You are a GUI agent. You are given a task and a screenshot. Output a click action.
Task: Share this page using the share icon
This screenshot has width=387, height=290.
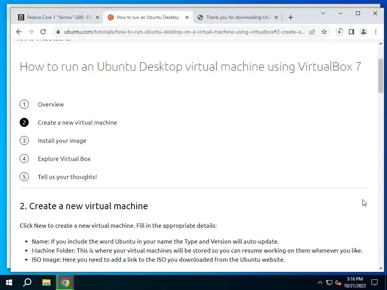(312, 32)
